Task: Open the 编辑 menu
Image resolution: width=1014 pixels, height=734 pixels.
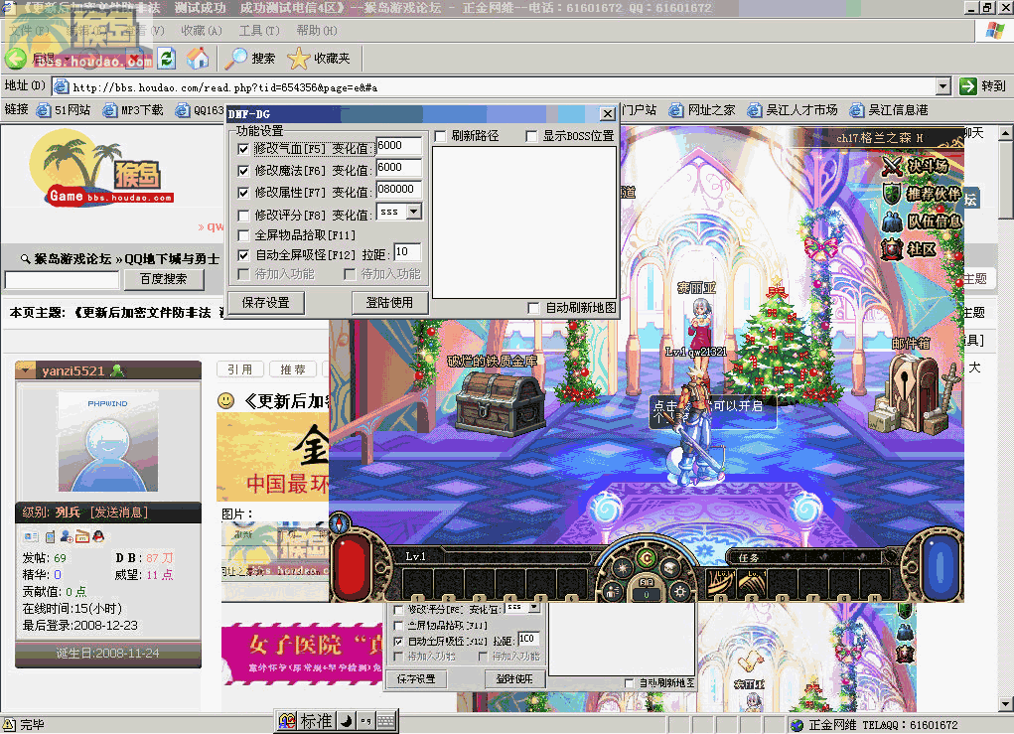Action: [86, 31]
